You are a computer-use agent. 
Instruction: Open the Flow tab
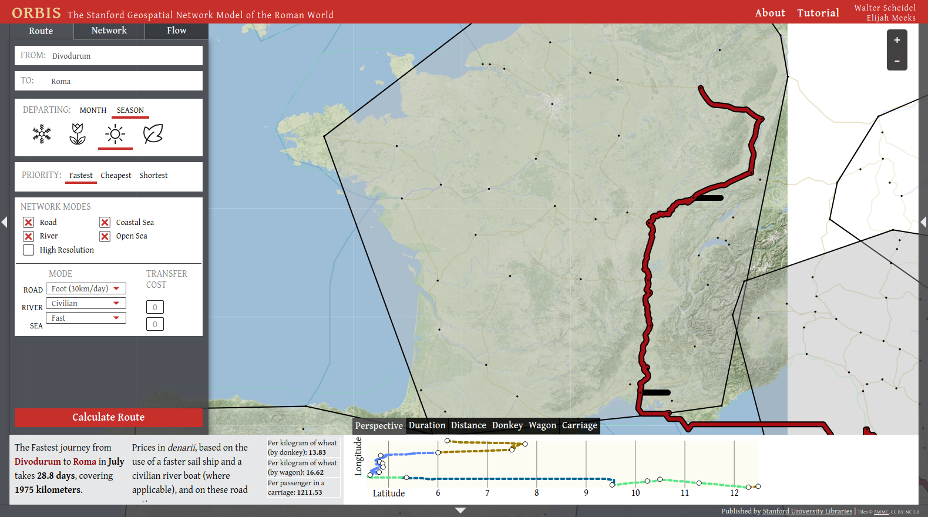pos(176,31)
